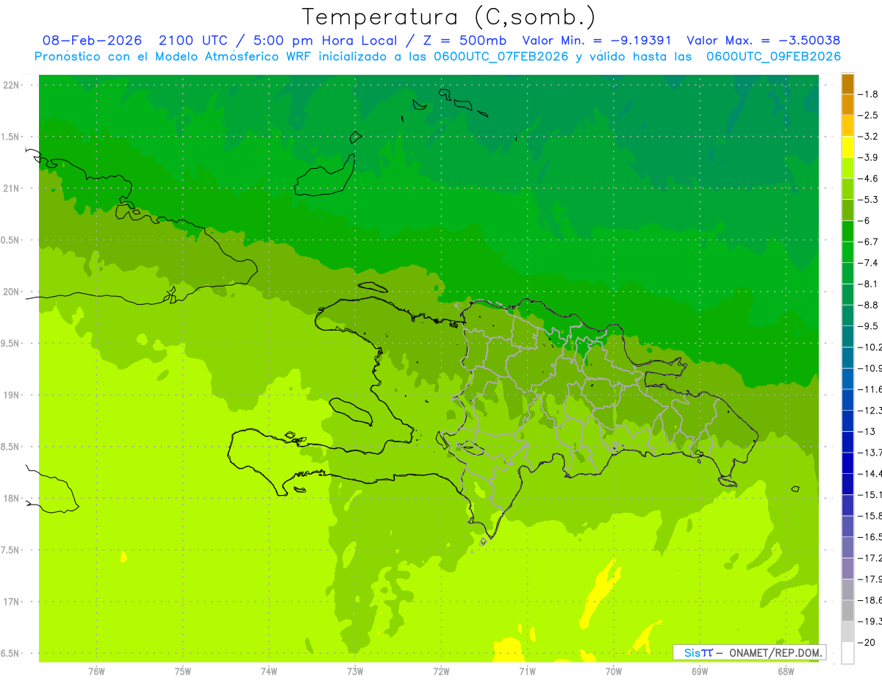
Task: Click the "76W" longitude axis label
Action: pyautogui.click(x=96, y=671)
